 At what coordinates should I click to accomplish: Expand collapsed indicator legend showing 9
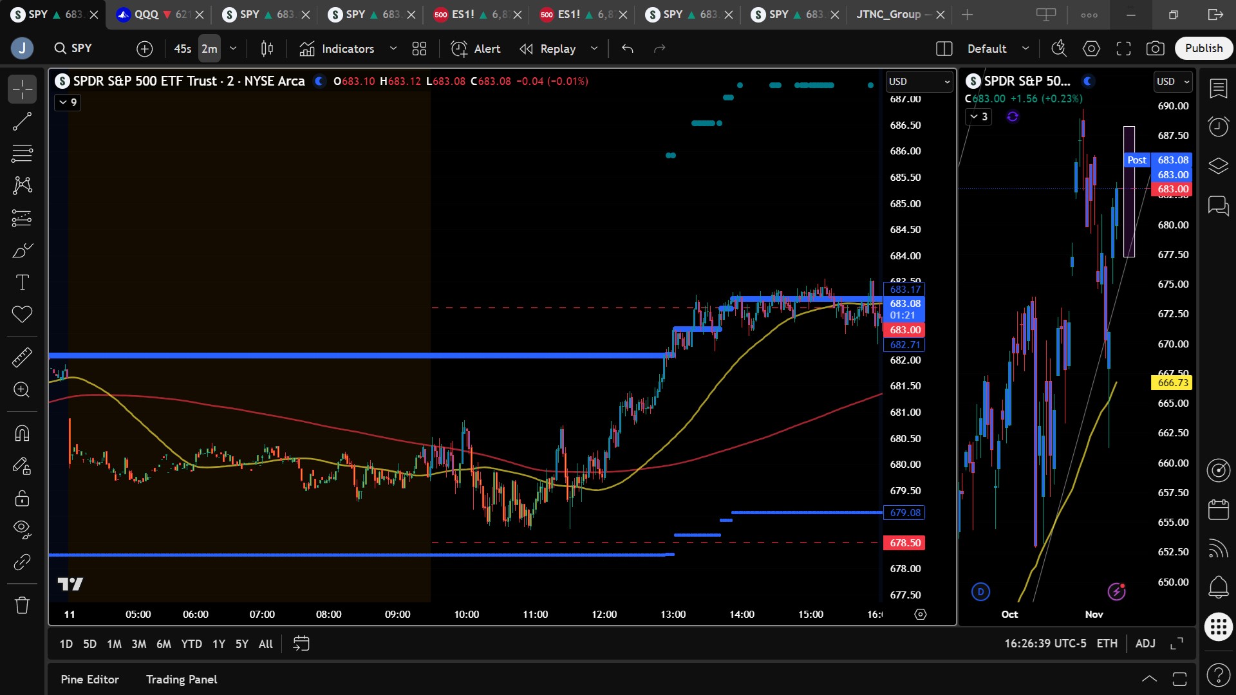click(x=68, y=102)
